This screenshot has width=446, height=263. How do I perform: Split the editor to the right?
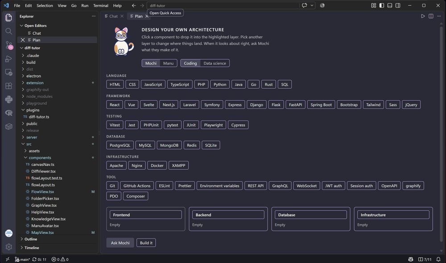[x=431, y=16]
